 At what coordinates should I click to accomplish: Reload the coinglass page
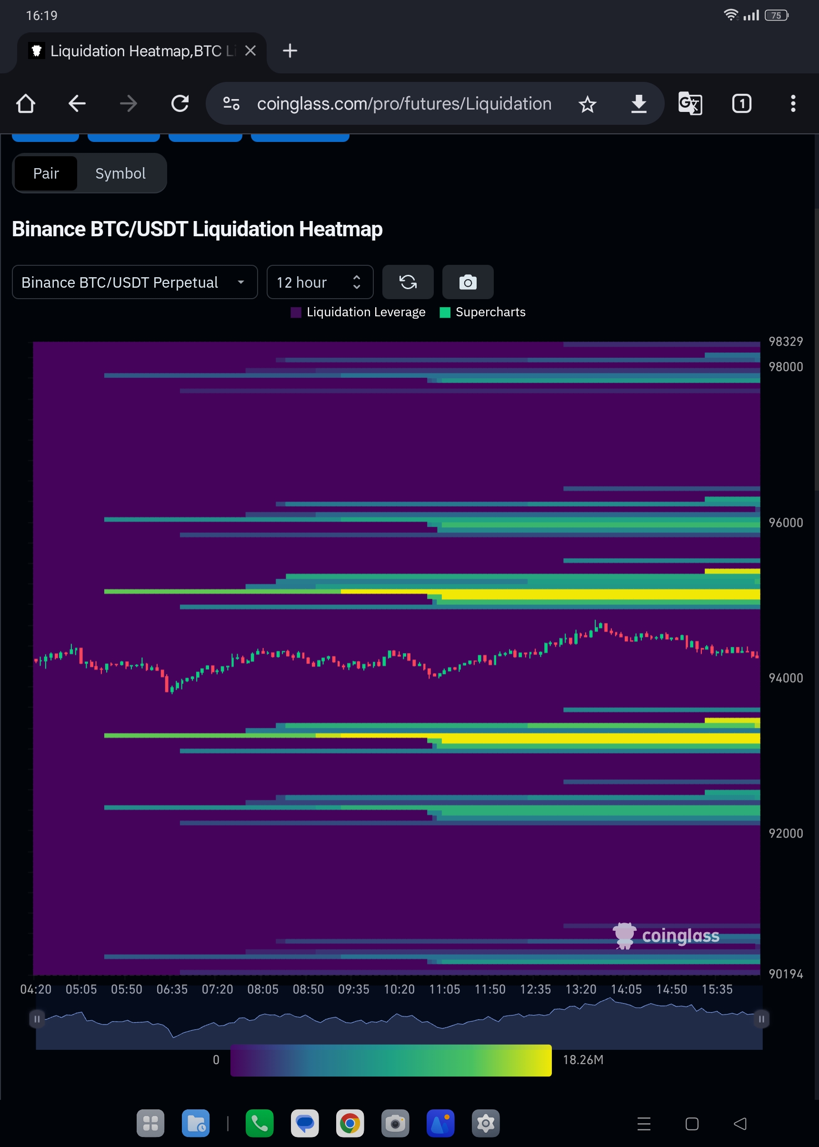[x=180, y=104]
